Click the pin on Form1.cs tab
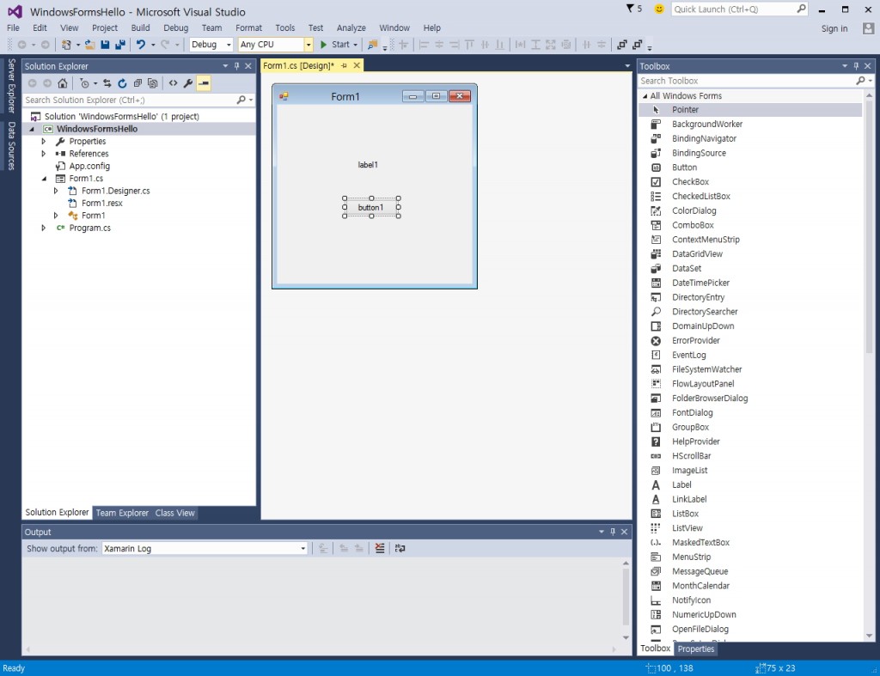The width and height of the screenshot is (880, 676). tap(344, 65)
